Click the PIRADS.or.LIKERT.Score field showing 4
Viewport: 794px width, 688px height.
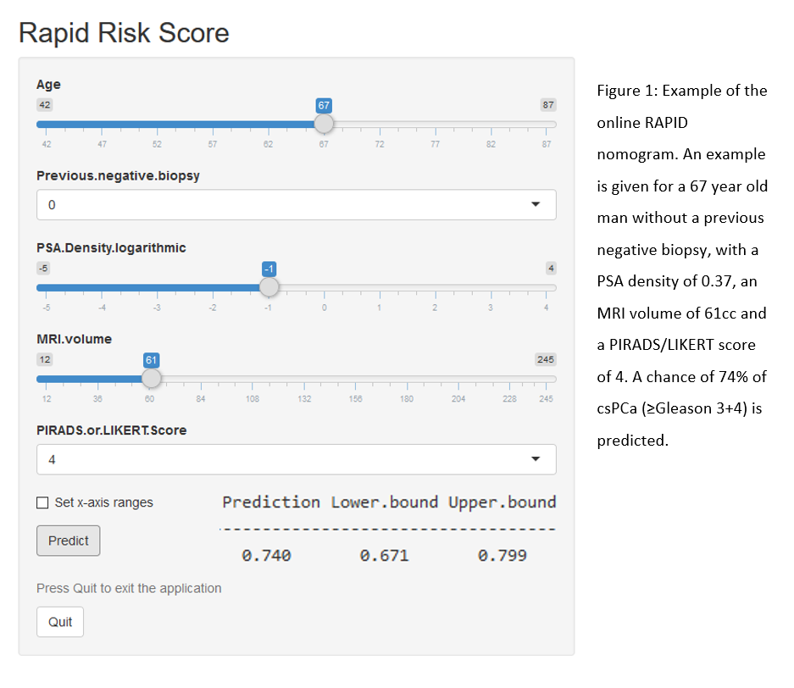(x=297, y=459)
